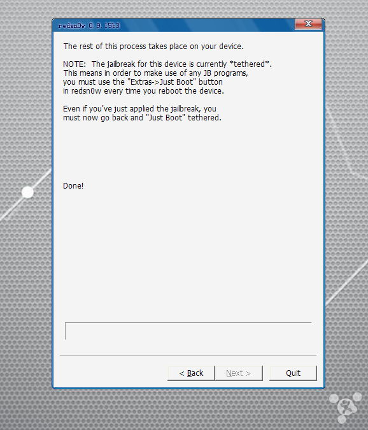Click the line 'This means in order to make use'

coord(155,73)
